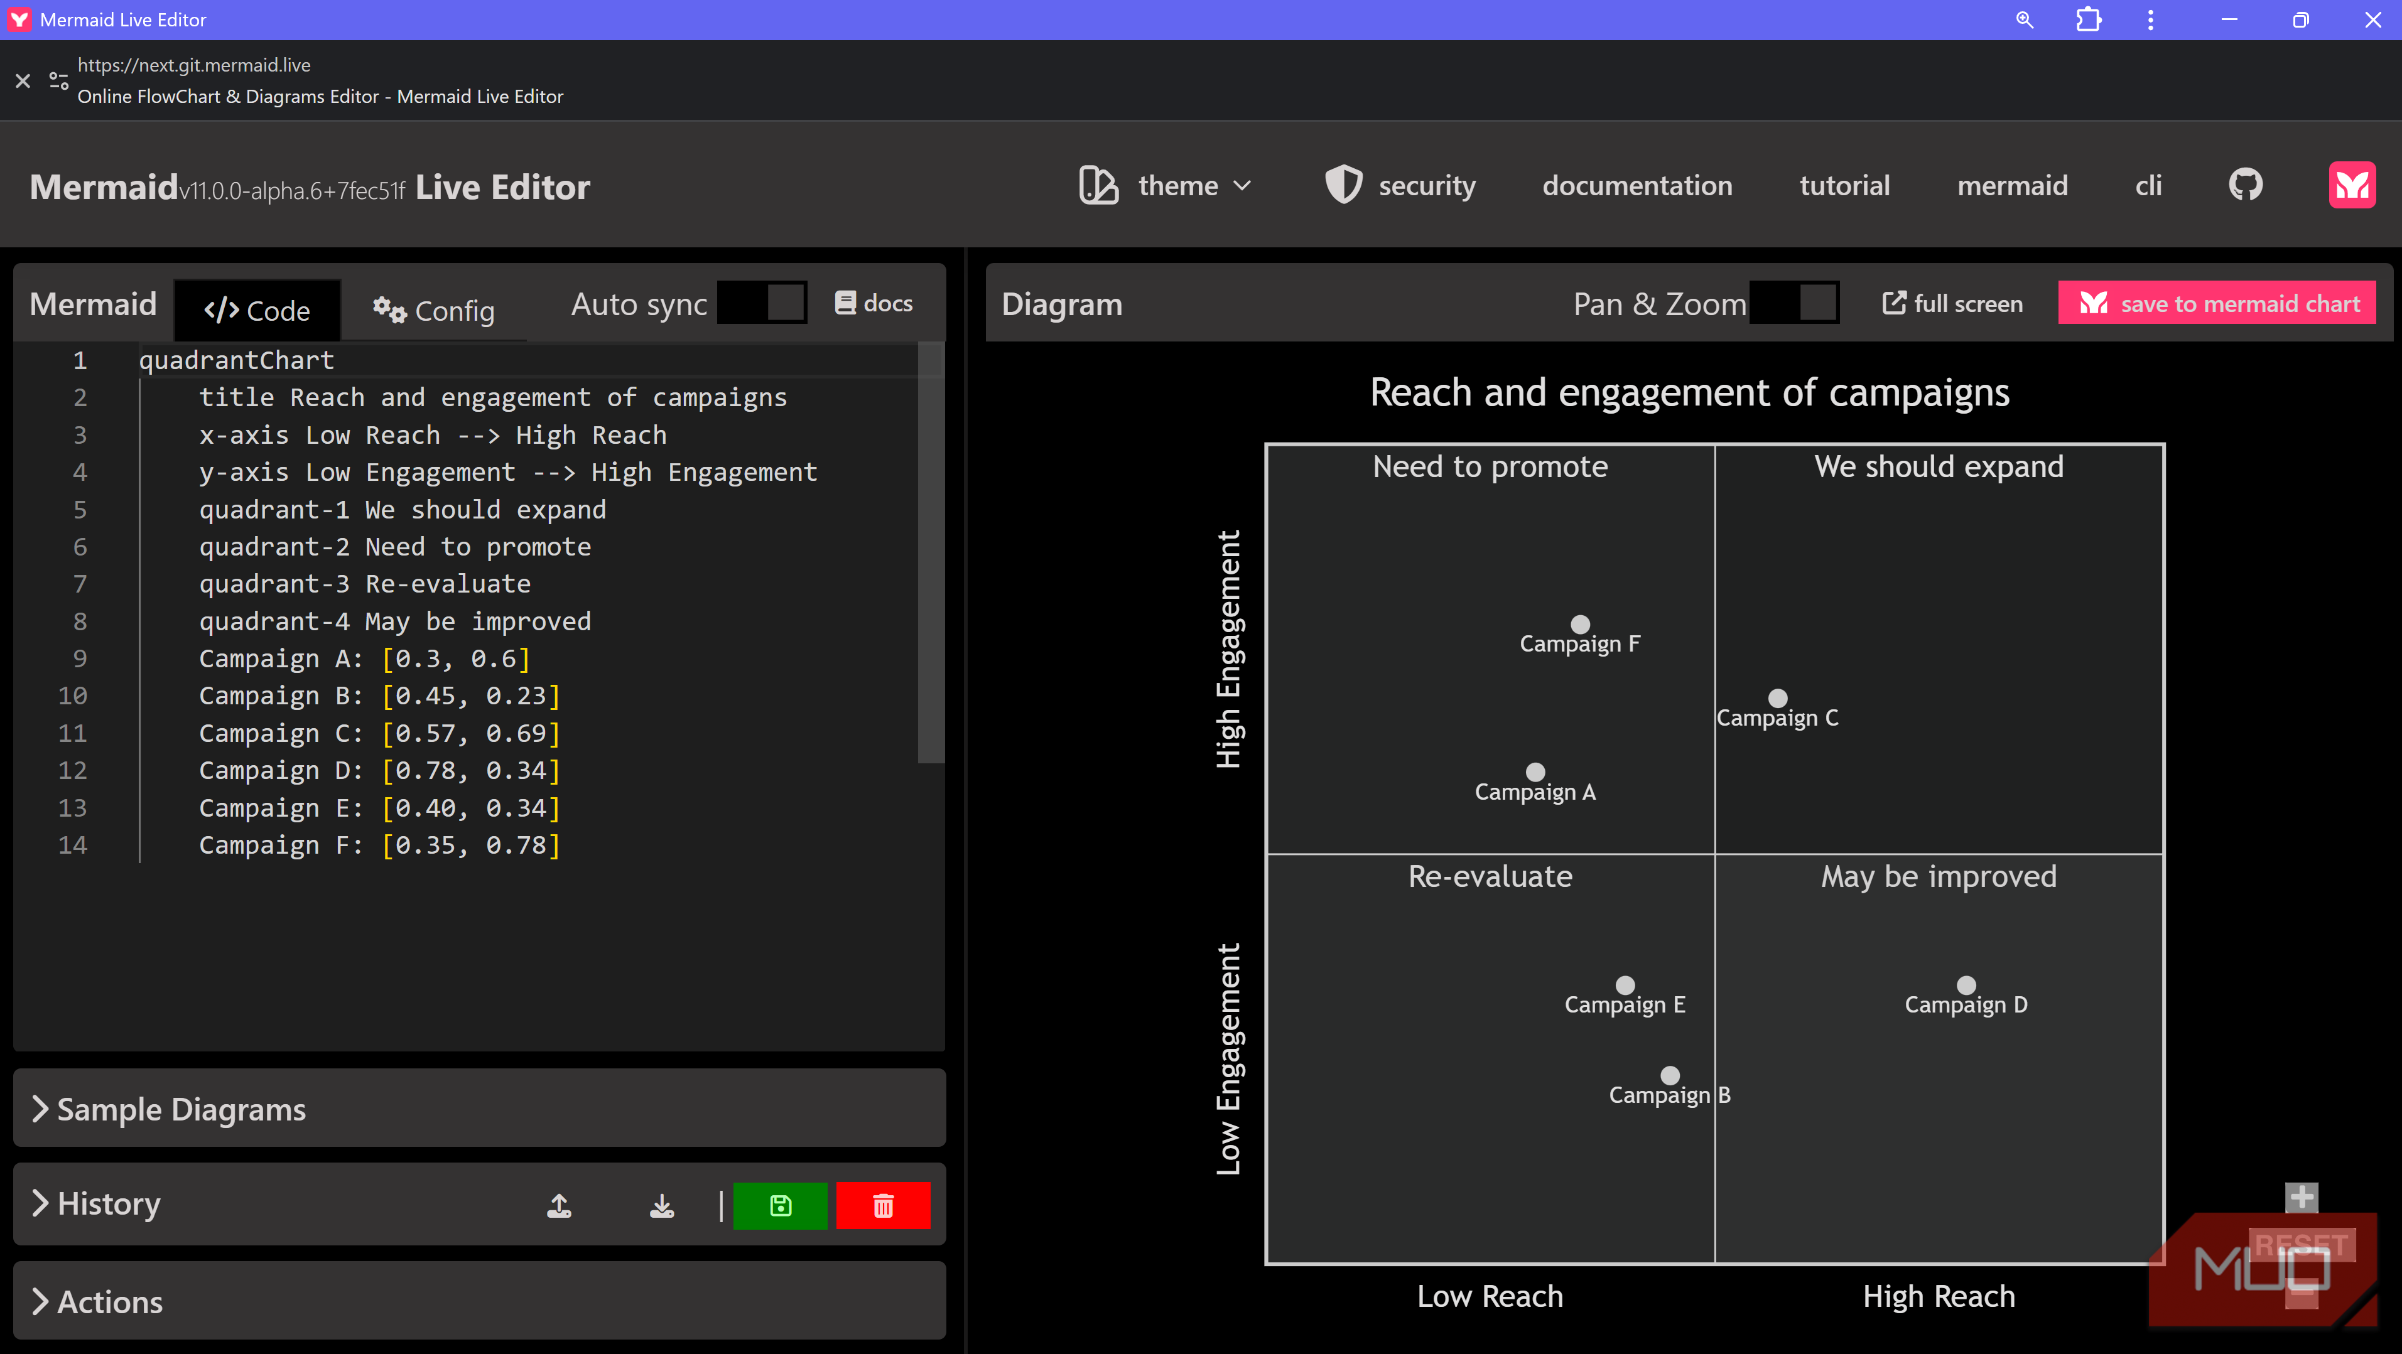The width and height of the screenshot is (2402, 1354).
Task: Close the page info bar with X
Action: pyautogui.click(x=23, y=81)
